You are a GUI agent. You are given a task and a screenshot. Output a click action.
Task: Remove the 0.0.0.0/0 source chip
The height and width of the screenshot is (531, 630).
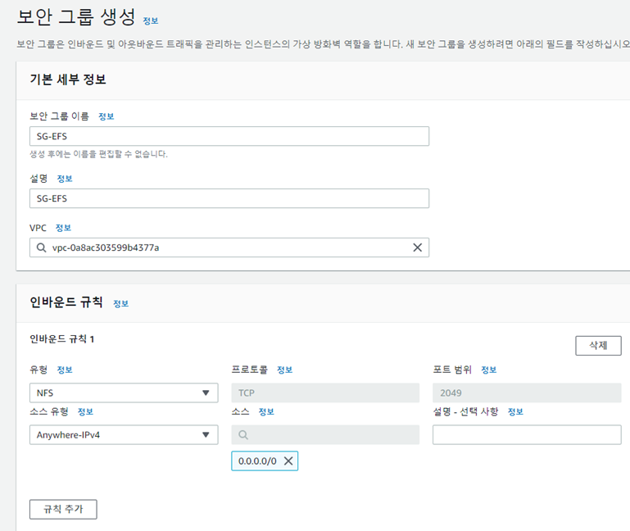tap(288, 461)
